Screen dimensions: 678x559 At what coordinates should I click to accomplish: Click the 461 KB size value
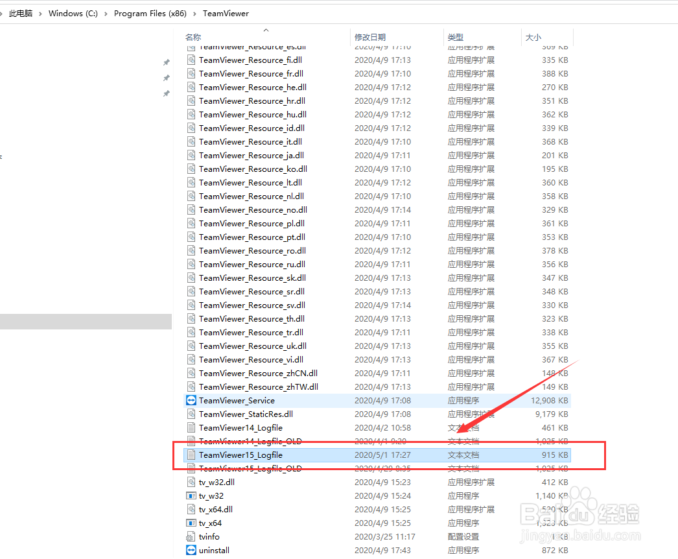click(x=555, y=427)
